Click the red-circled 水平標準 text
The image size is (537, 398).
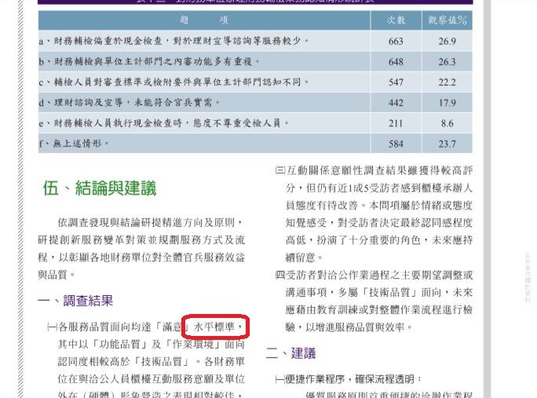(x=216, y=327)
